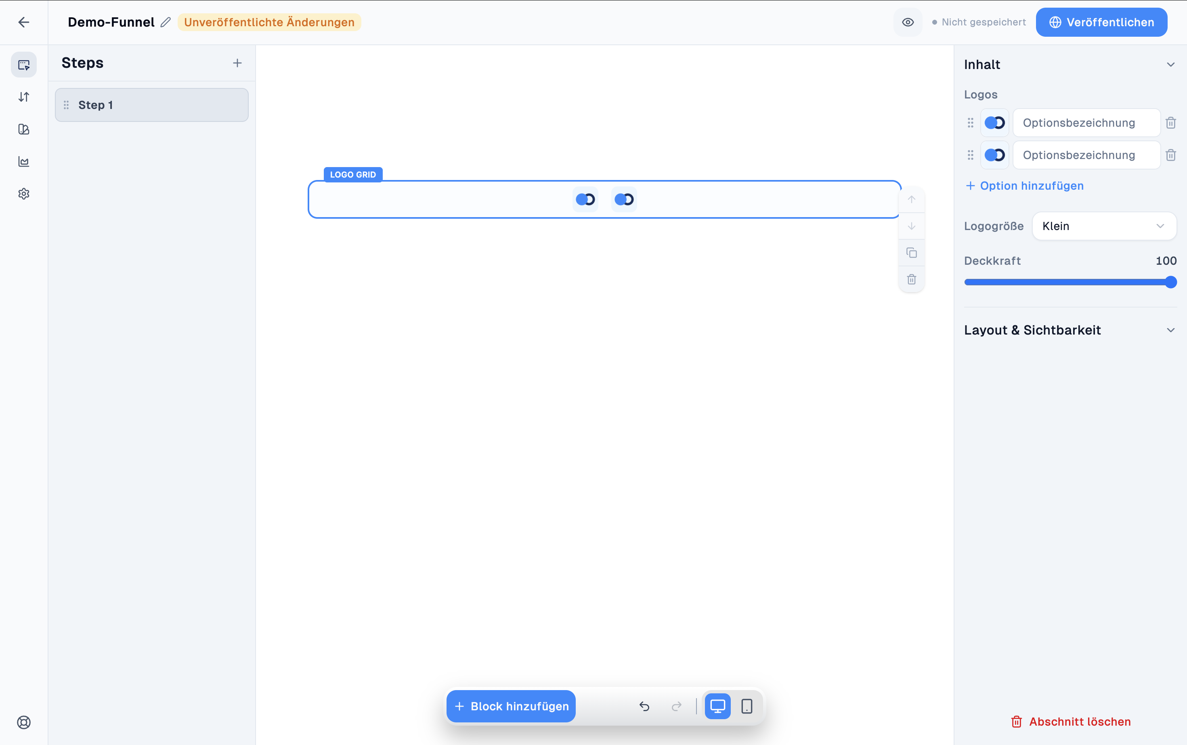Select the second logo in the logo grid

pos(624,199)
